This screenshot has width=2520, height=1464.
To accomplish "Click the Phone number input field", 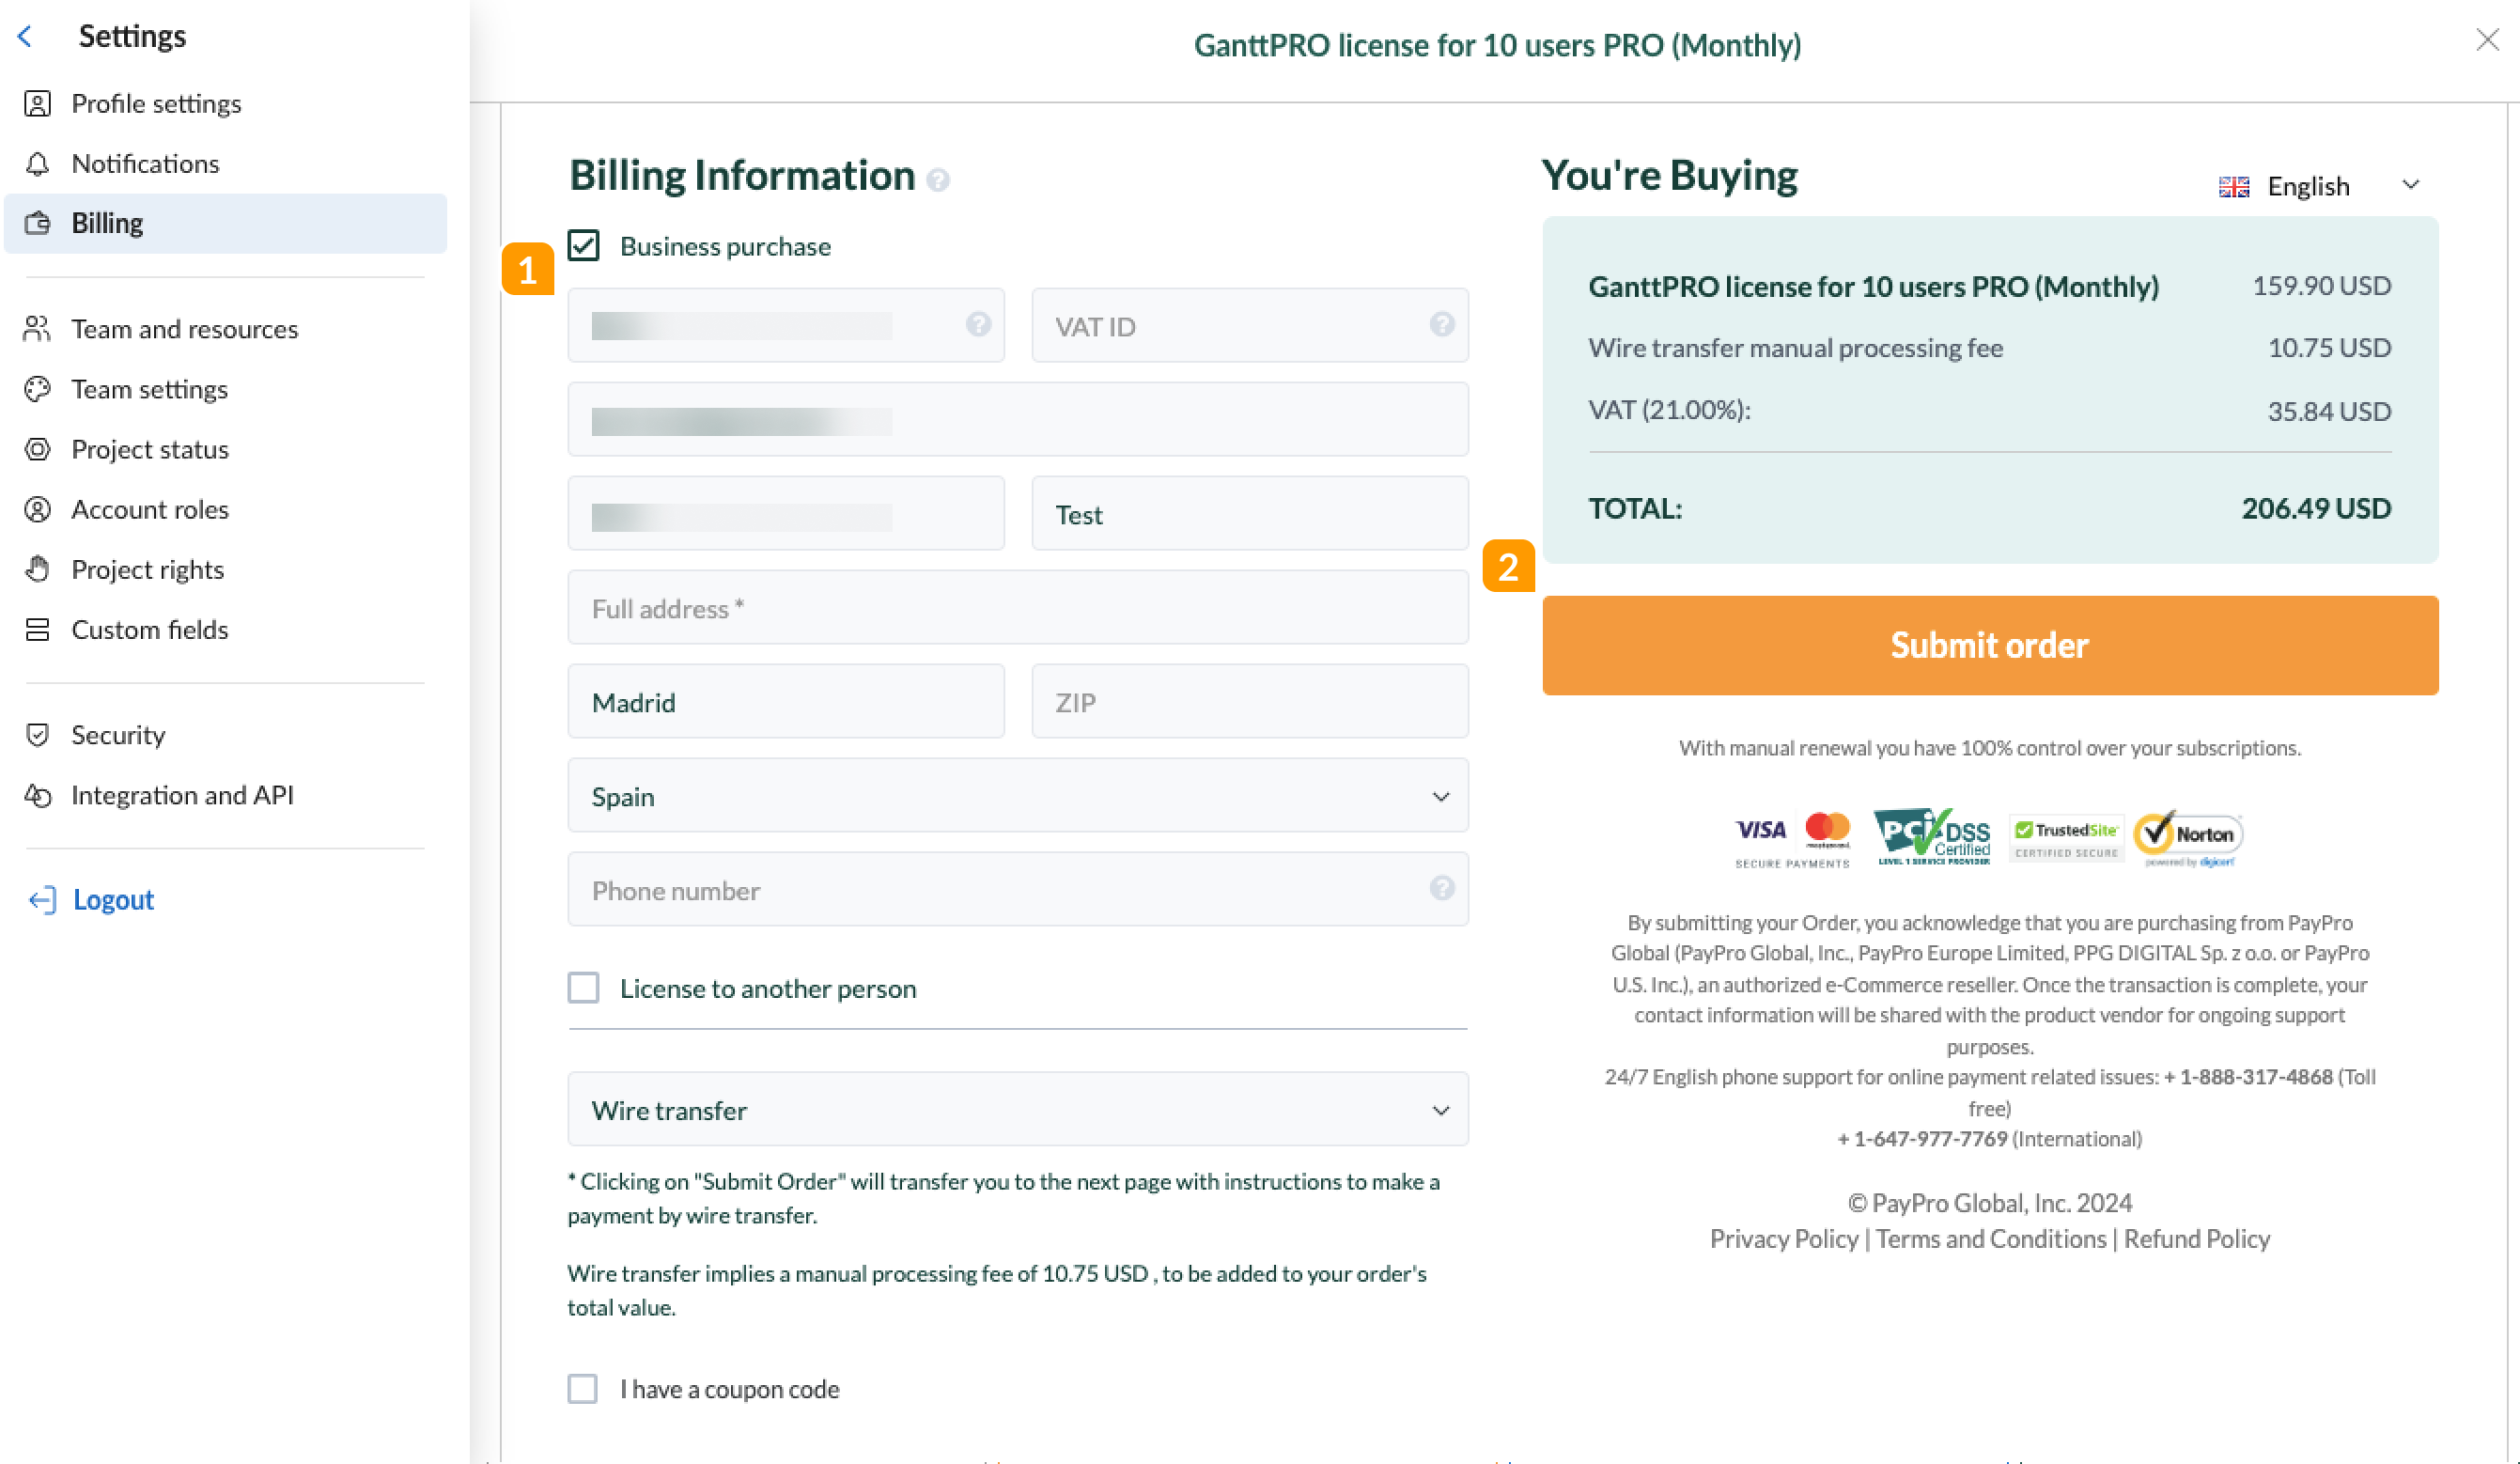I will click(1018, 889).
